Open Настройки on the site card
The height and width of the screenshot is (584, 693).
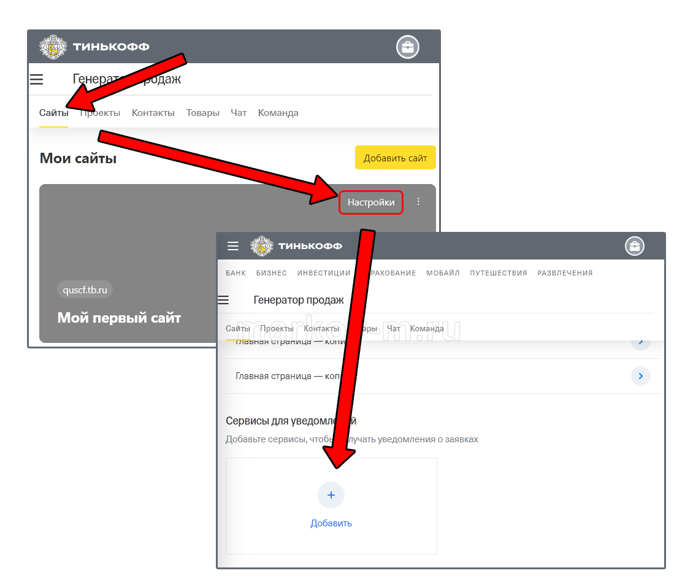point(371,202)
